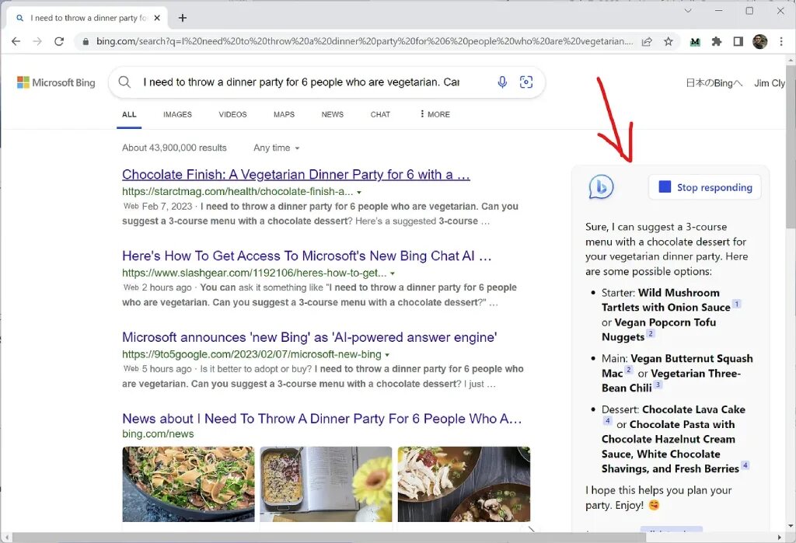Bookmark this page with the star icon
The width and height of the screenshot is (796, 543).
(x=668, y=42)
